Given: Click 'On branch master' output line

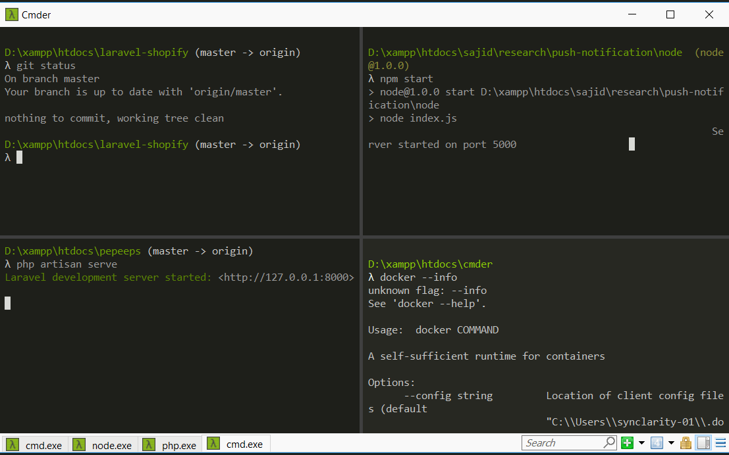Looking at the screenshot, I should point(52,79).
